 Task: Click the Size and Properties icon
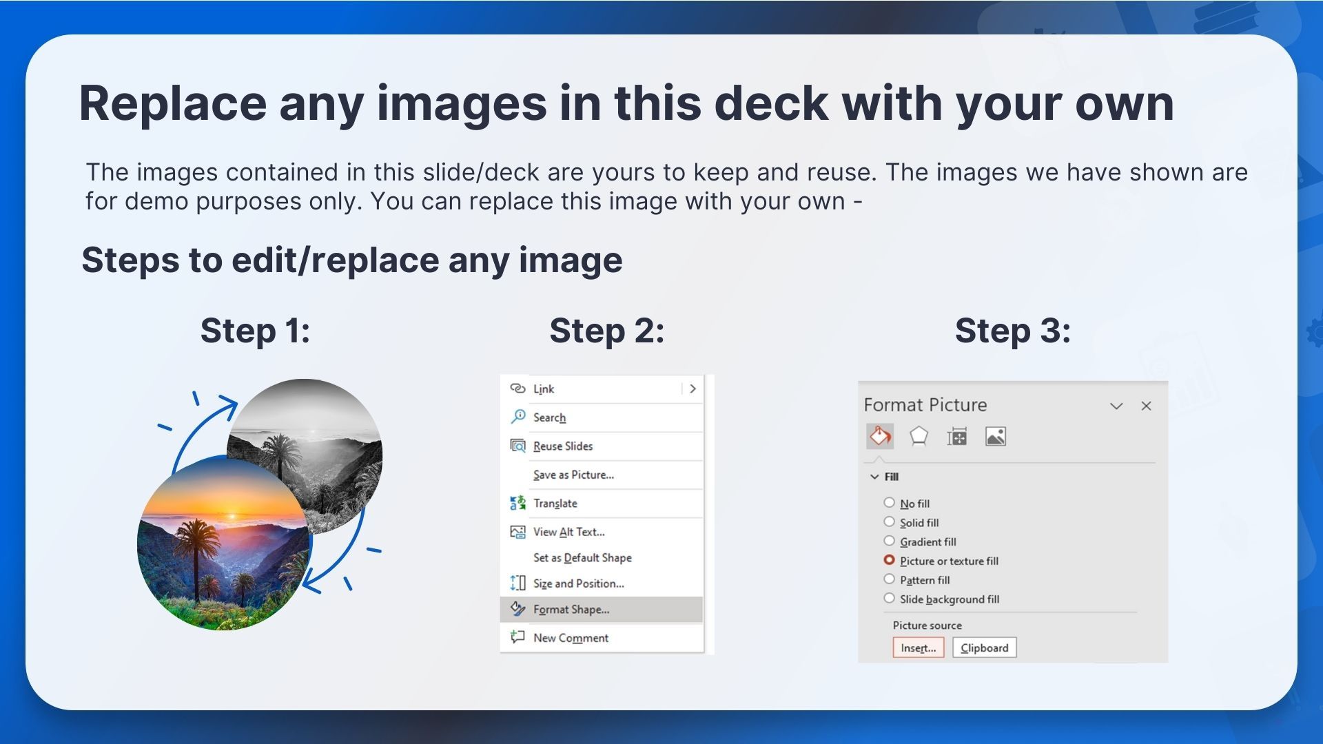pyautogui.click(x=957, y=435)
